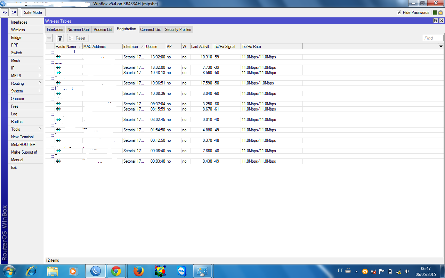Switch to the Connect List tab
Image resolution: width=445 pixels, height=278 pixels.
151,30
